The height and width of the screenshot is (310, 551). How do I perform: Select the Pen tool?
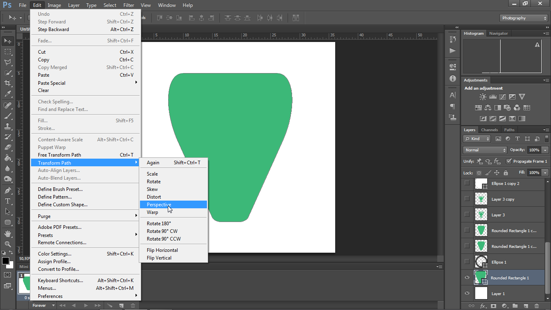click(8, 191)
